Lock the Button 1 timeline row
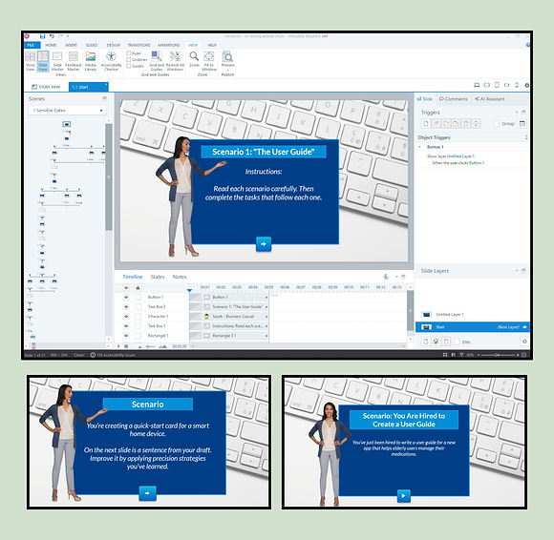 (138, 297)
